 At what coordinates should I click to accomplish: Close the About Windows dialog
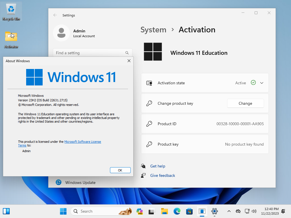pyautogui.click(x=129, y=61)
